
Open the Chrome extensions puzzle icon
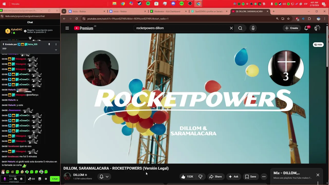coord(309,18)
